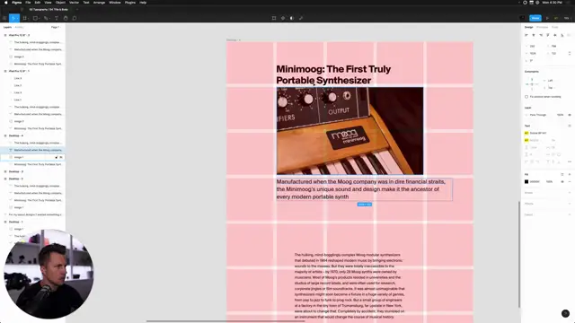Switch to the Prototype tab
Screen dimensions: 575x323
tap(542, 27)
